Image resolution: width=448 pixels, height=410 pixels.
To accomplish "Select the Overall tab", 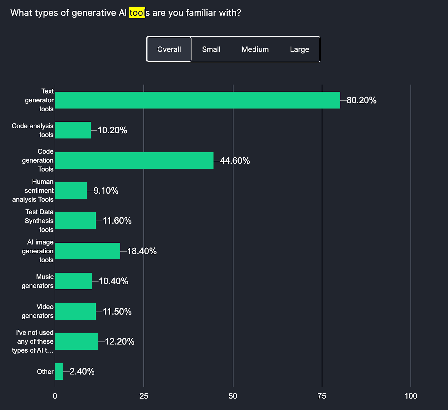I will point(169,49).
